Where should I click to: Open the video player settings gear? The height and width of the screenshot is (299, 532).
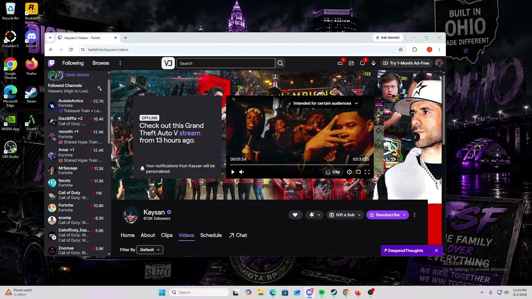tap(349, 172)
